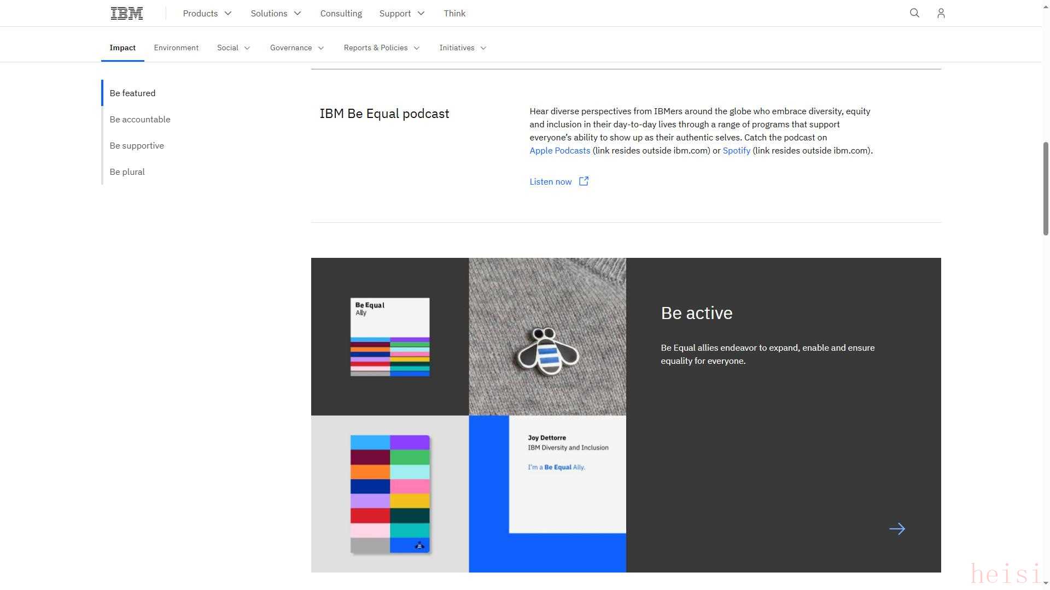Click the user profile icon
The image size is (1050, 590).
(x=941, y=13)
